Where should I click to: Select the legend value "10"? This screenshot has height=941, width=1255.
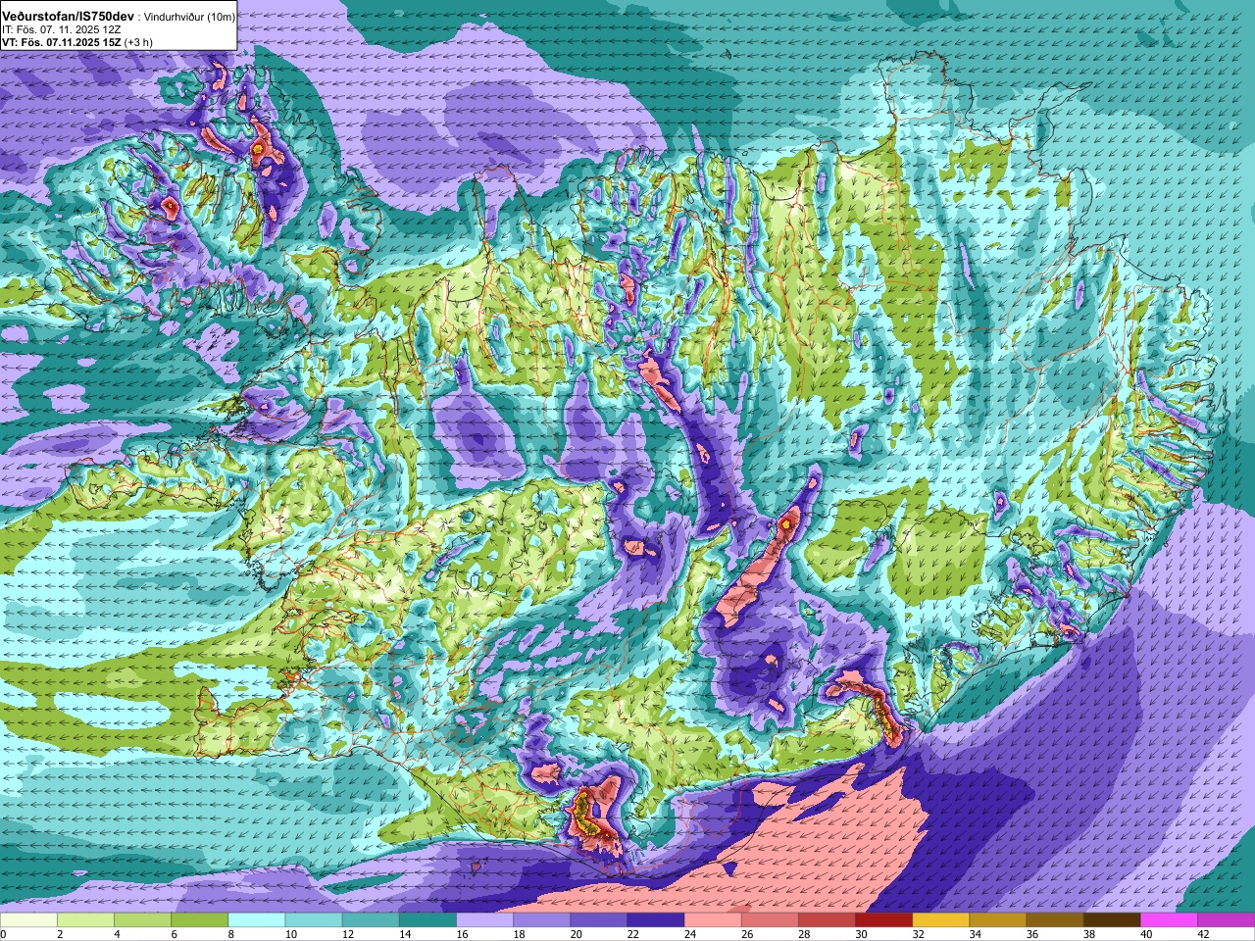[x=291, y=934]
